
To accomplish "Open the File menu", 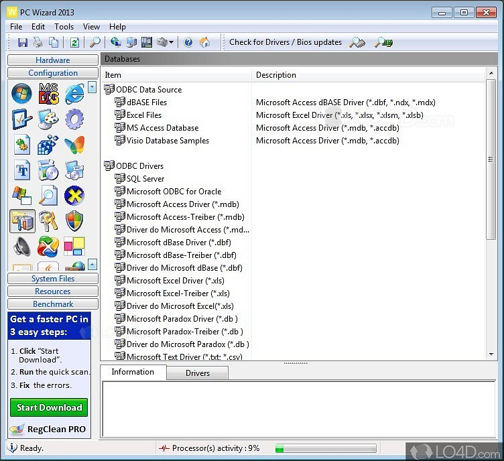I will click(16, 27).
